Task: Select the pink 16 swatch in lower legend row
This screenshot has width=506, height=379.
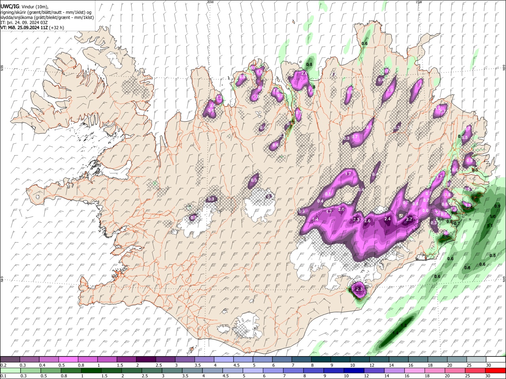Action: (414, 370)
